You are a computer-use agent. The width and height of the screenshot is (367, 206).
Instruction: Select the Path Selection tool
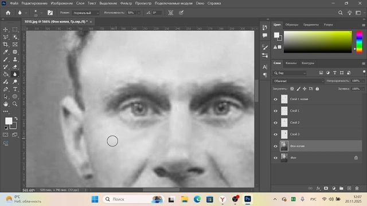tap(5, 97)
